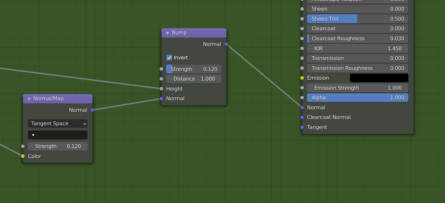The image size is (445, 203).
Task: Click the Alpha 1.000 slider
Action: point(358,97)
